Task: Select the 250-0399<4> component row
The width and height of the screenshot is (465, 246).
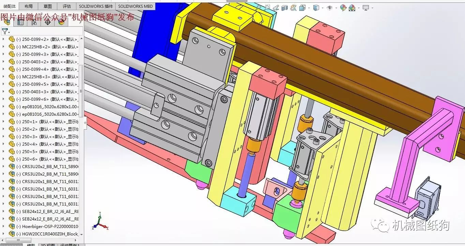Action: pos(40,69)
